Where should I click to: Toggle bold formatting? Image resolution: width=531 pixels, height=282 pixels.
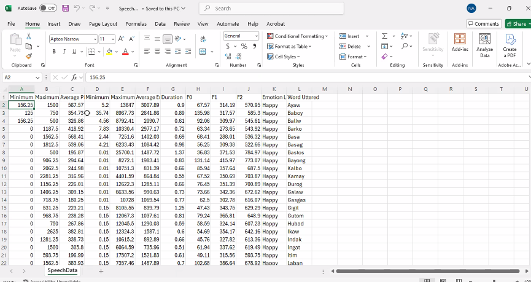coord(55,52)
